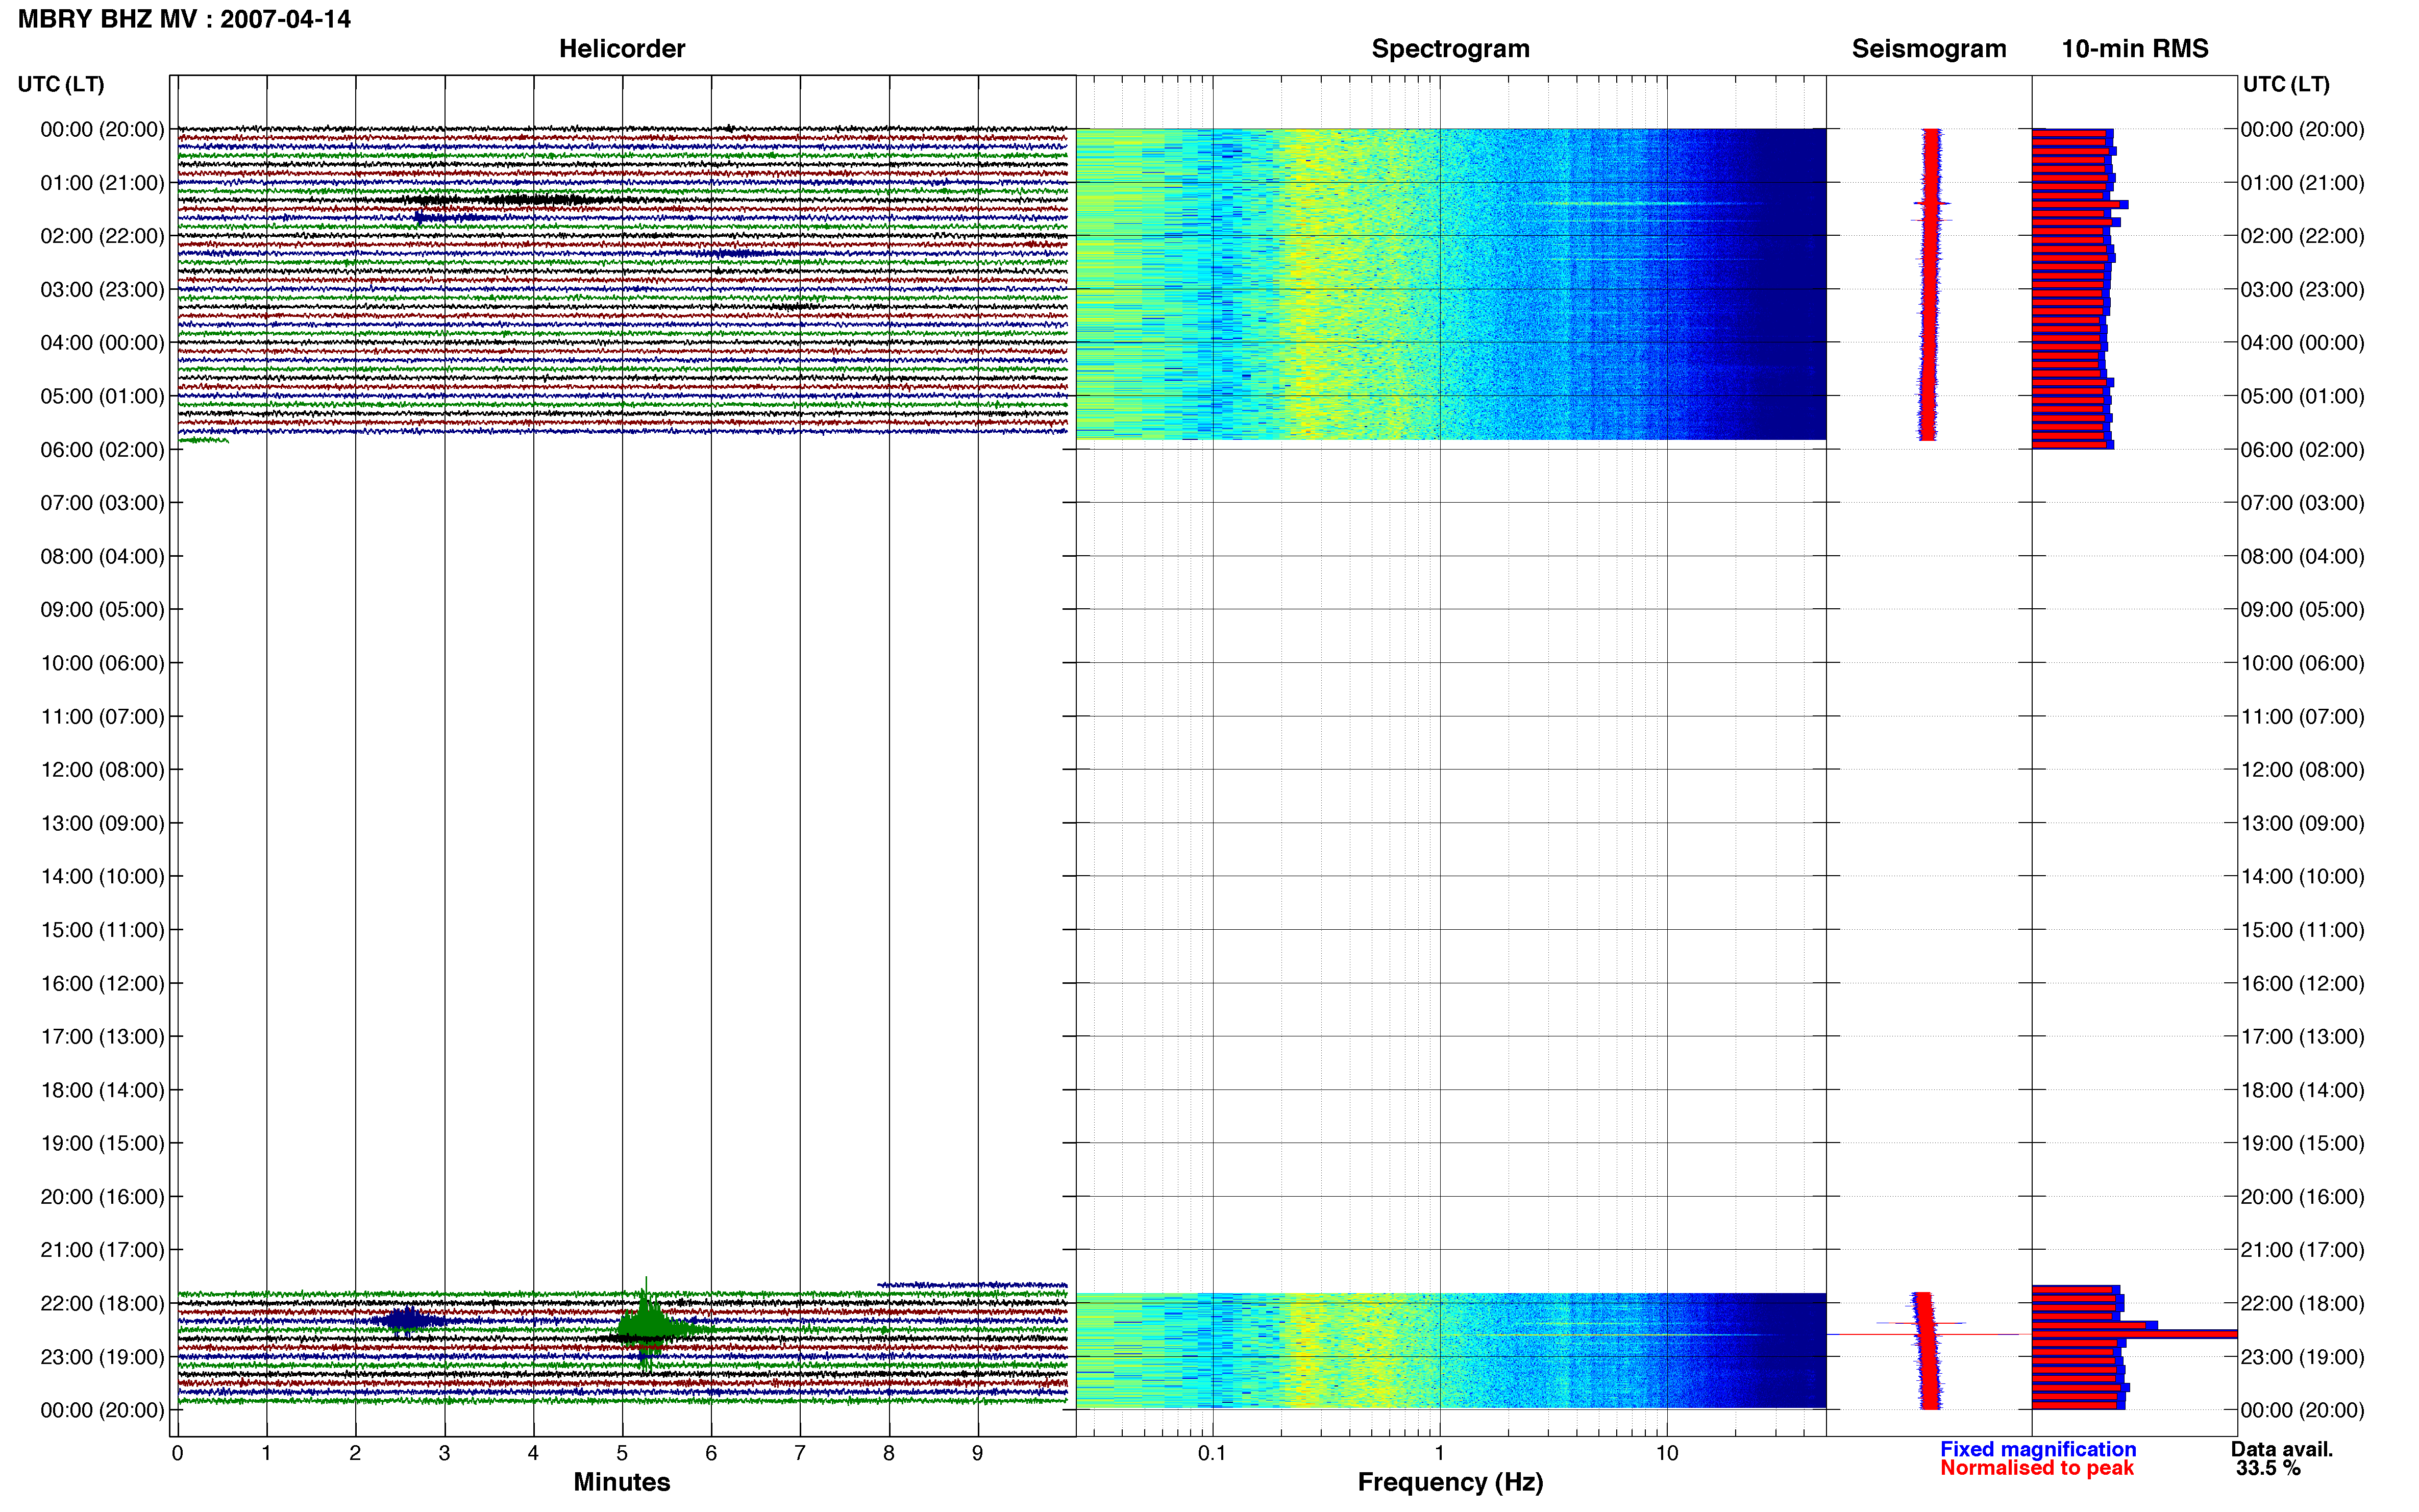This screenshot has width=2419, height=1512.
Task: Click right time label '22:00 (18:00)'
Action: (x=2302, y=1304)
